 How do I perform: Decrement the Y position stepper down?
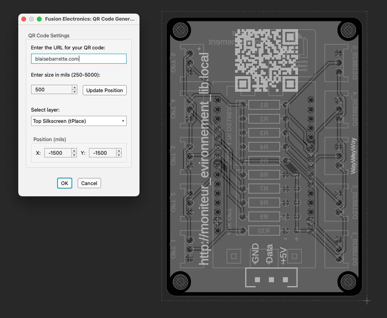[119, 155]
